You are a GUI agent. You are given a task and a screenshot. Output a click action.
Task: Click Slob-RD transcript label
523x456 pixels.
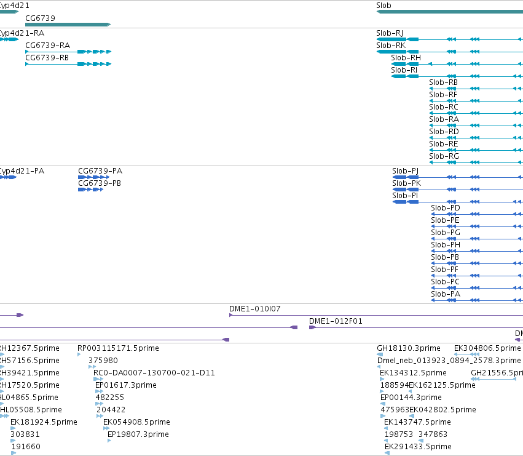coord(444,132)
